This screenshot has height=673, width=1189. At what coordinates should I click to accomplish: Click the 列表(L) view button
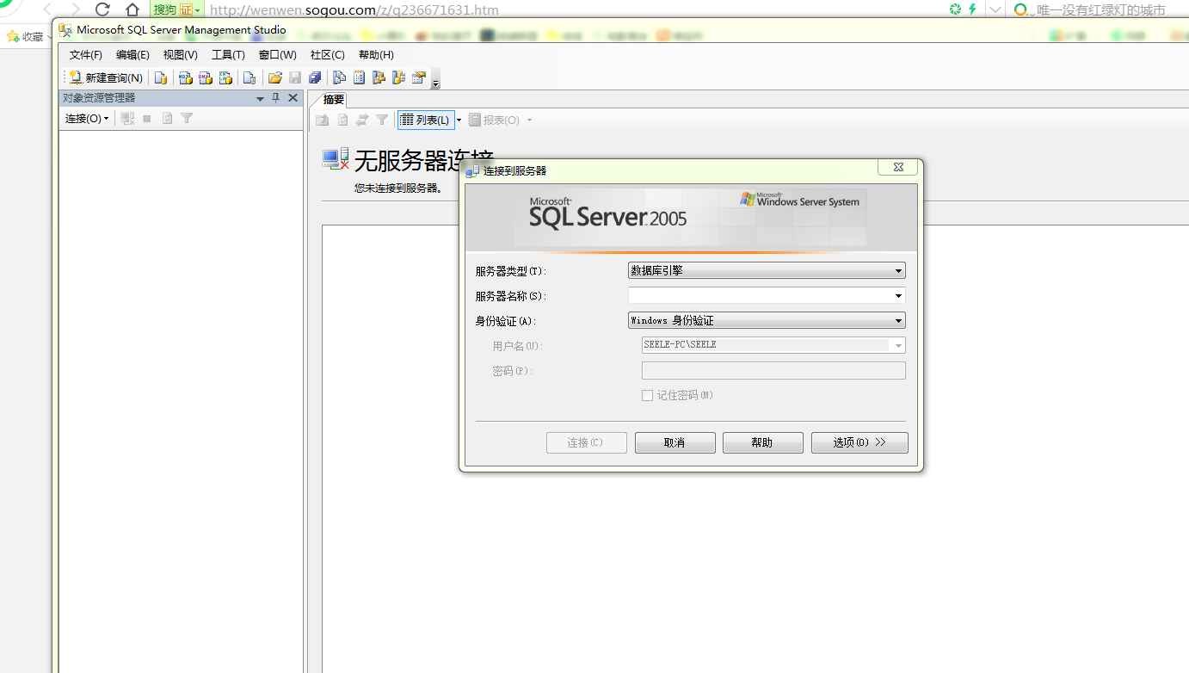point(426,120)
